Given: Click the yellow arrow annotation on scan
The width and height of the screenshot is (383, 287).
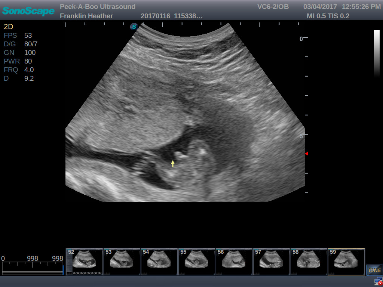Looking at the screenshot, I should tap(173, 163).
